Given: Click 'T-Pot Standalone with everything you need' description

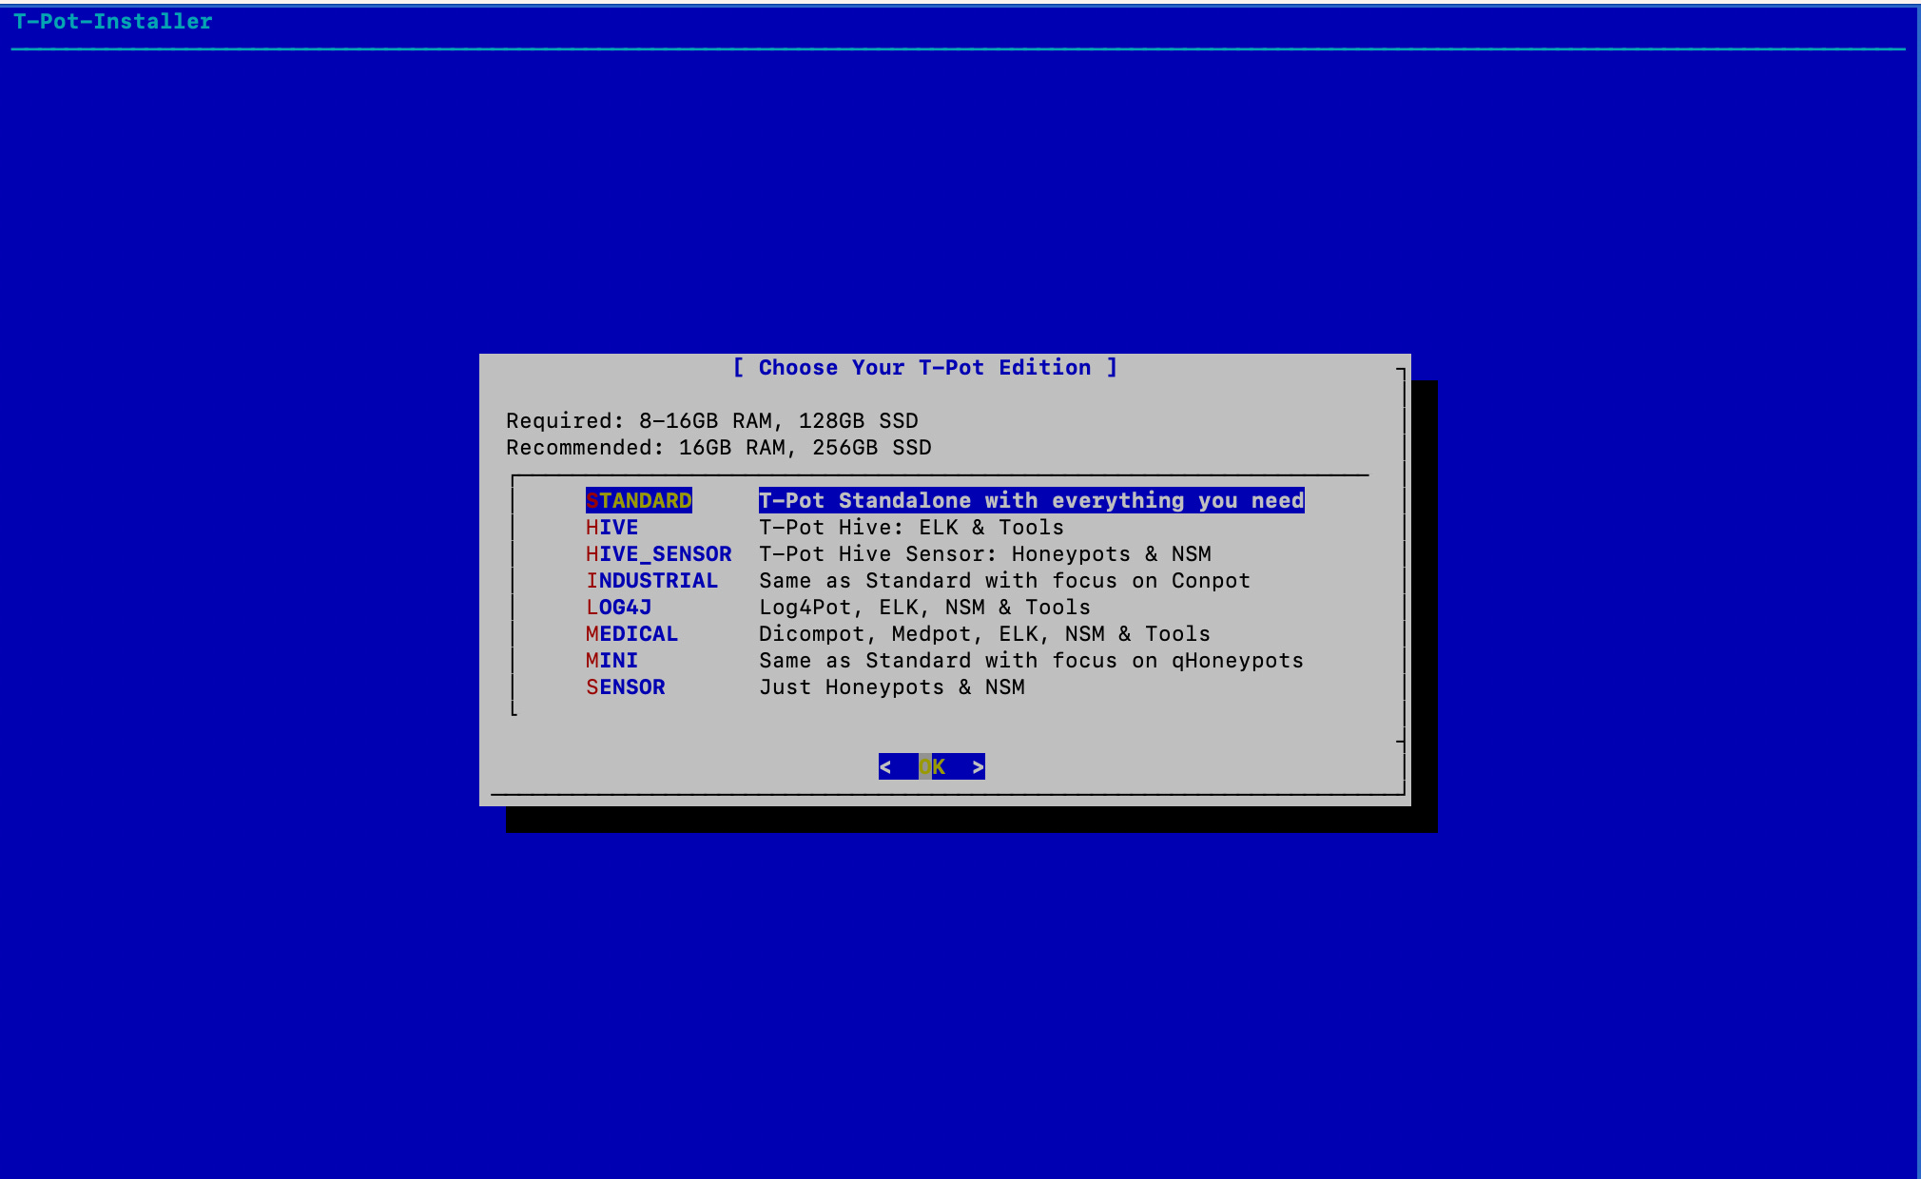Looking at the screenshot, I should pos(1031,500).
